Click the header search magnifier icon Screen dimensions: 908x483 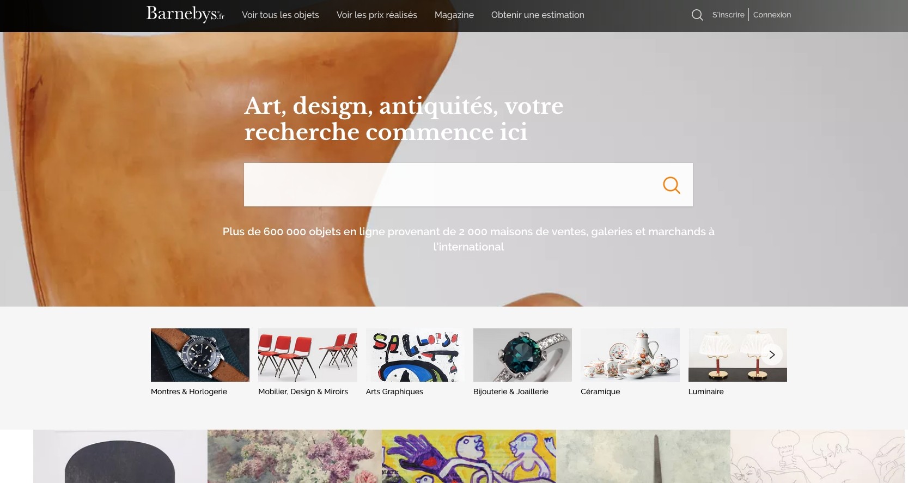click(697, 15)
